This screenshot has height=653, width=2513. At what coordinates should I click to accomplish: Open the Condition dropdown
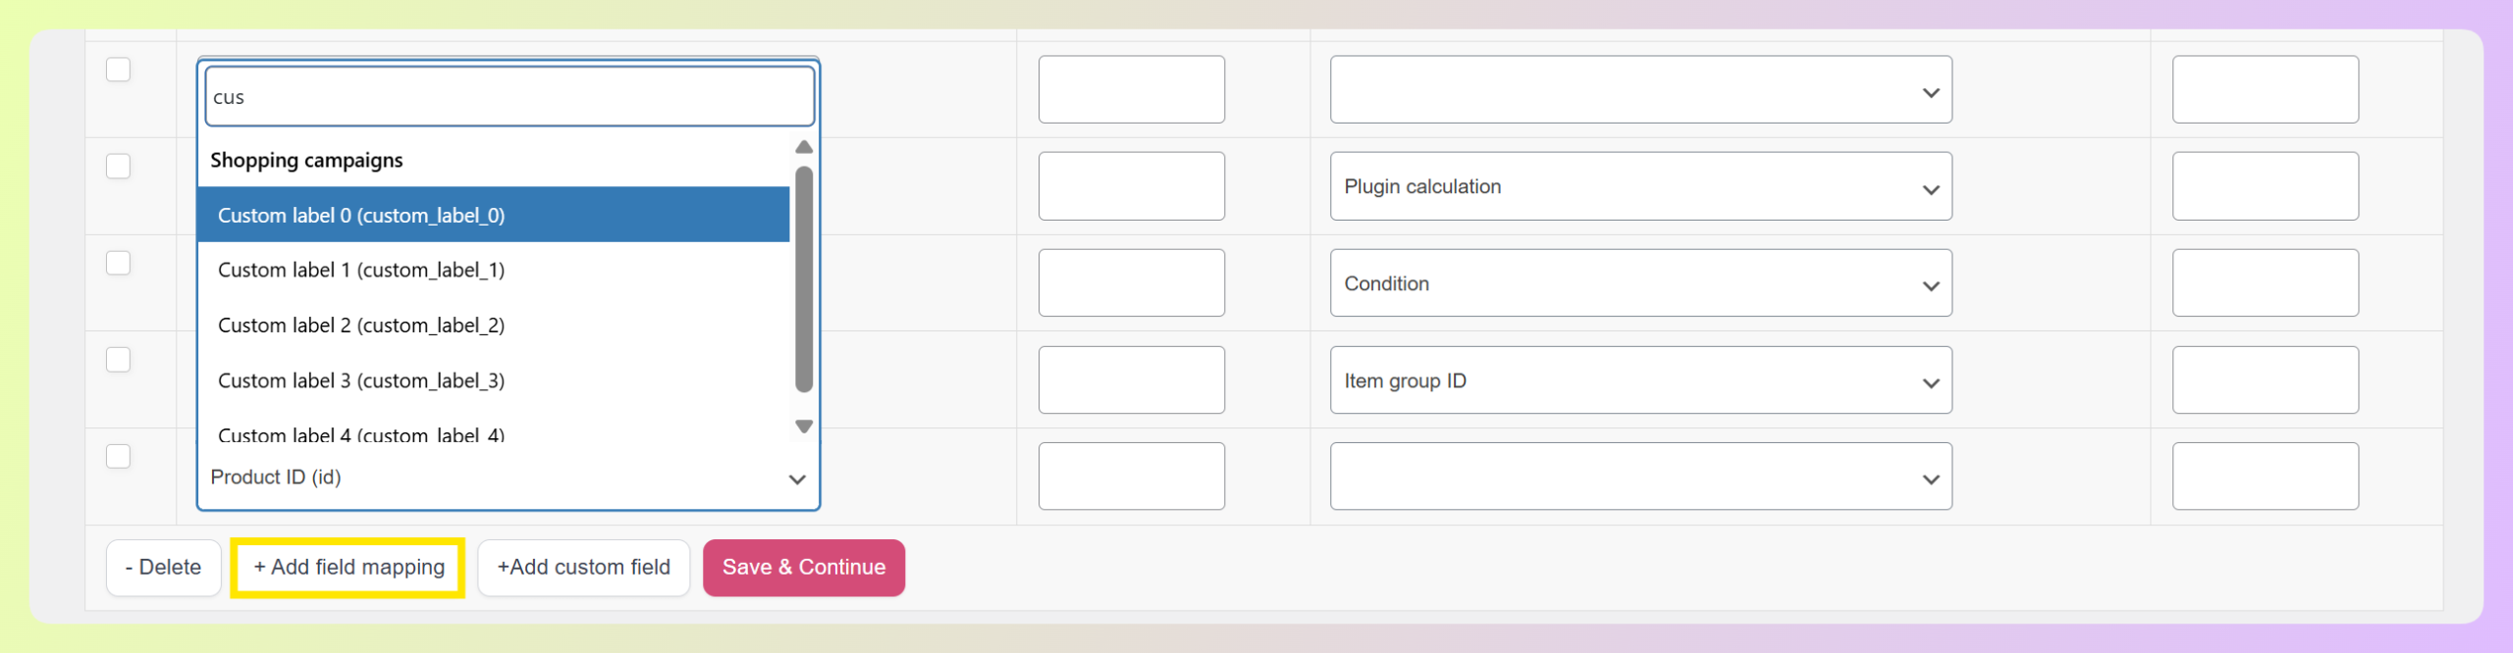(1639, 283)
